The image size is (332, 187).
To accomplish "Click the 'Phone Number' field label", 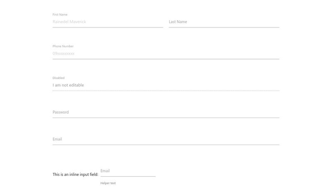I will (x=63, y=46).
